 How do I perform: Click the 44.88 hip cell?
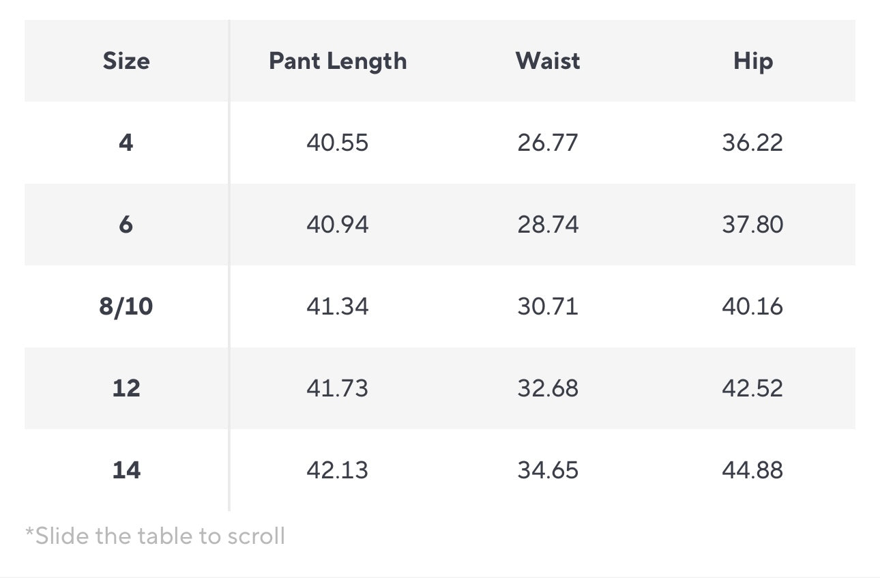coord(752,470)
